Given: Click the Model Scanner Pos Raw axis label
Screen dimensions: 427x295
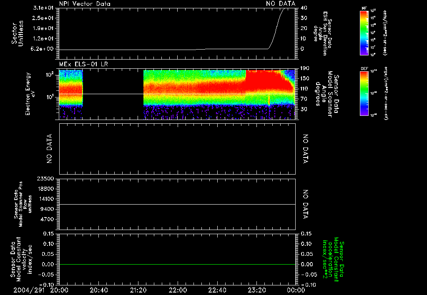Looking at the screenshot, I should (23, 204).
